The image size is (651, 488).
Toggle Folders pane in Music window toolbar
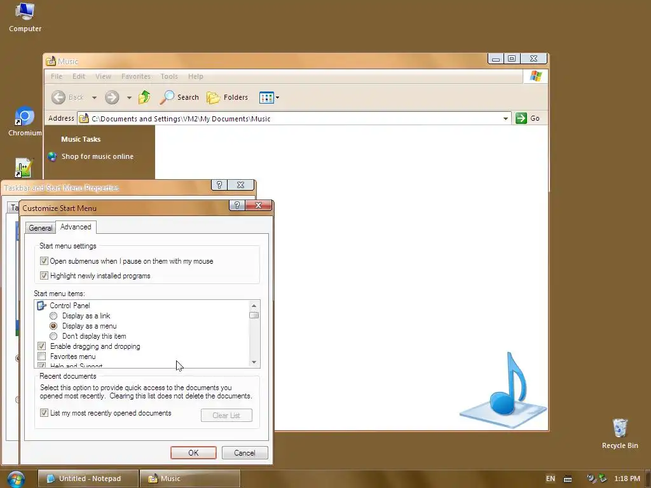pos(227,97)
